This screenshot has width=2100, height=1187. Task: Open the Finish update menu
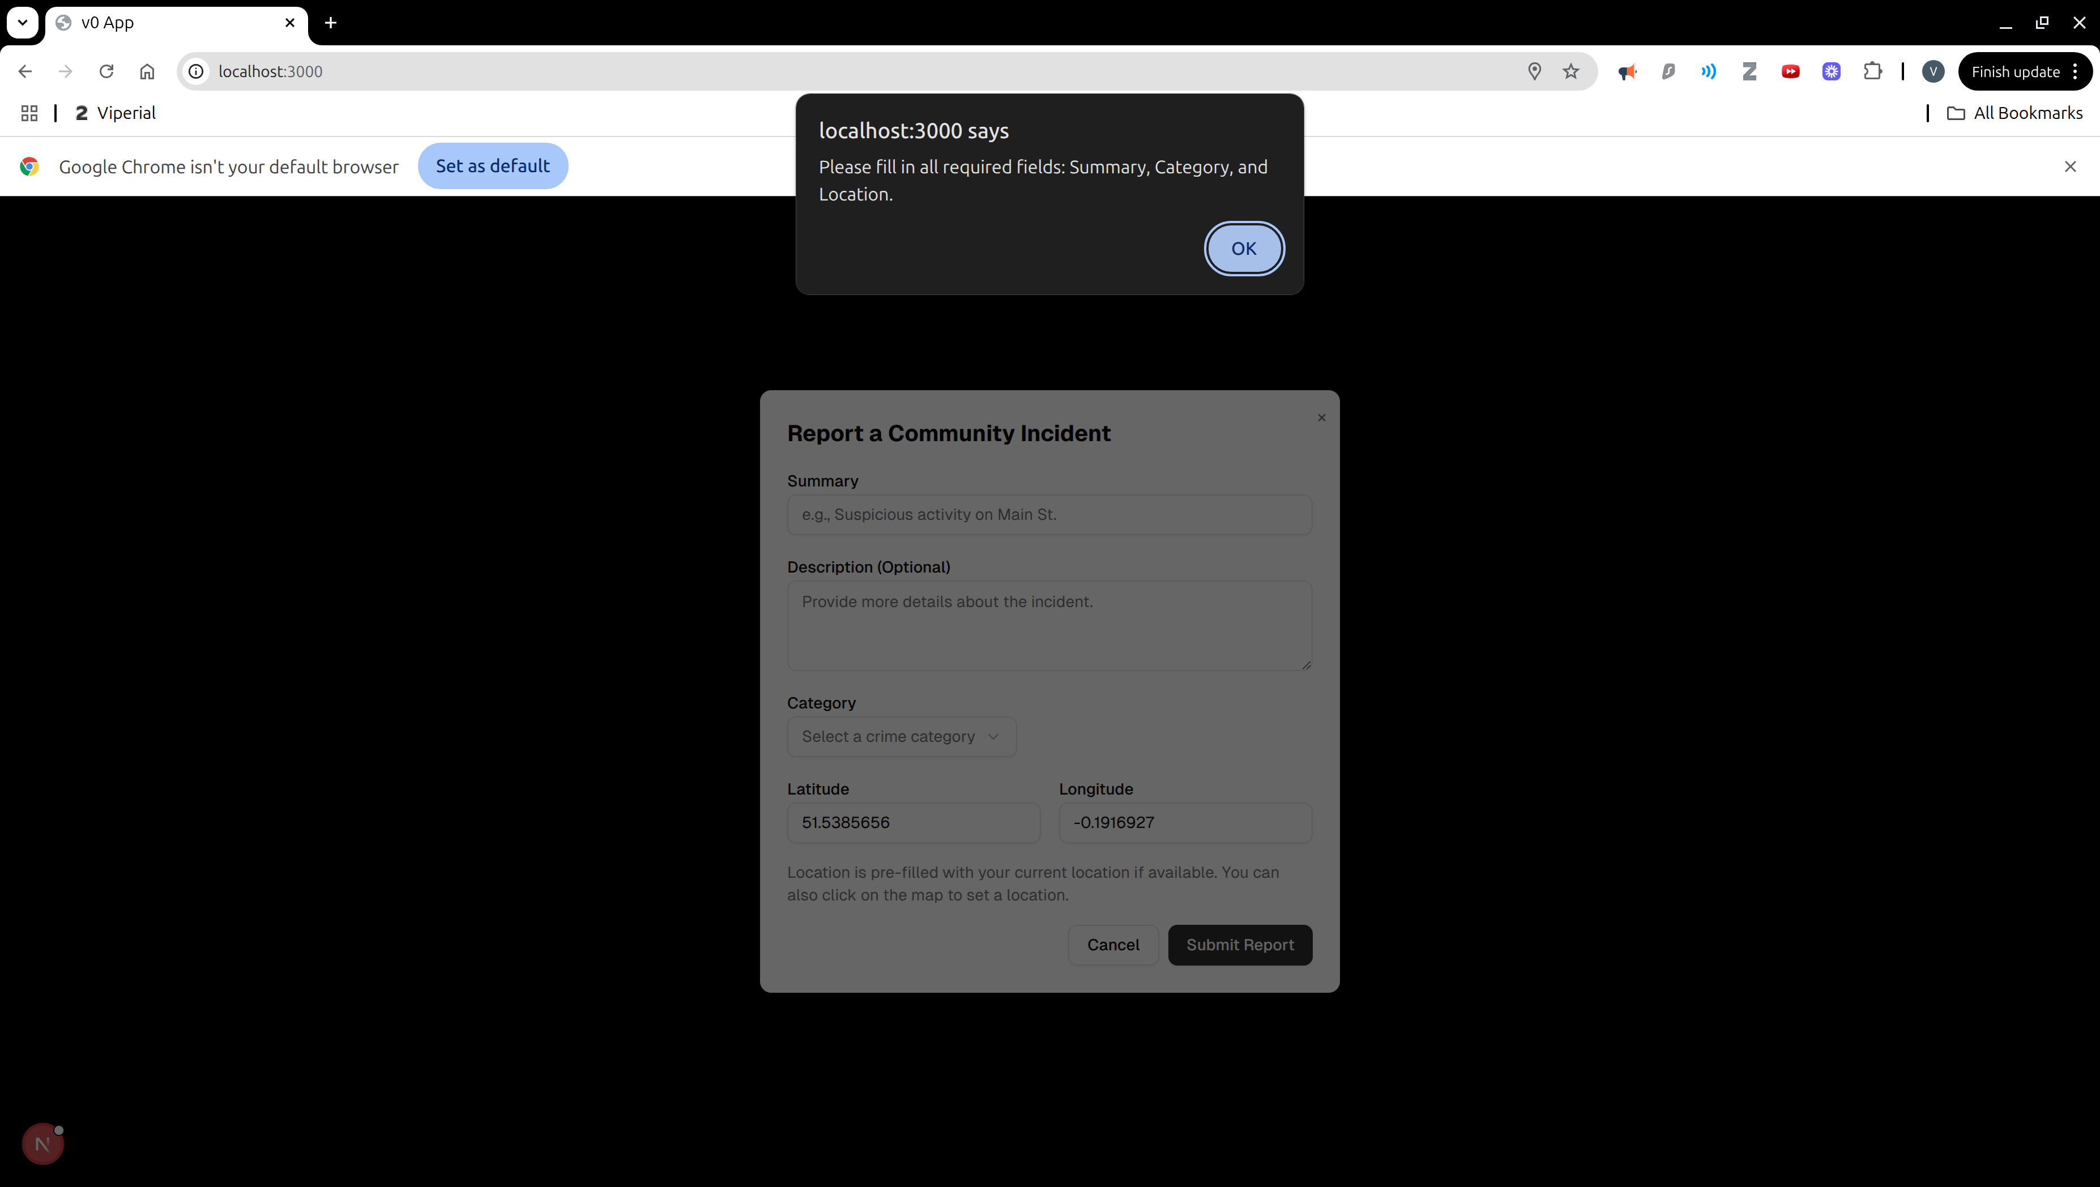click(2024, 72)
